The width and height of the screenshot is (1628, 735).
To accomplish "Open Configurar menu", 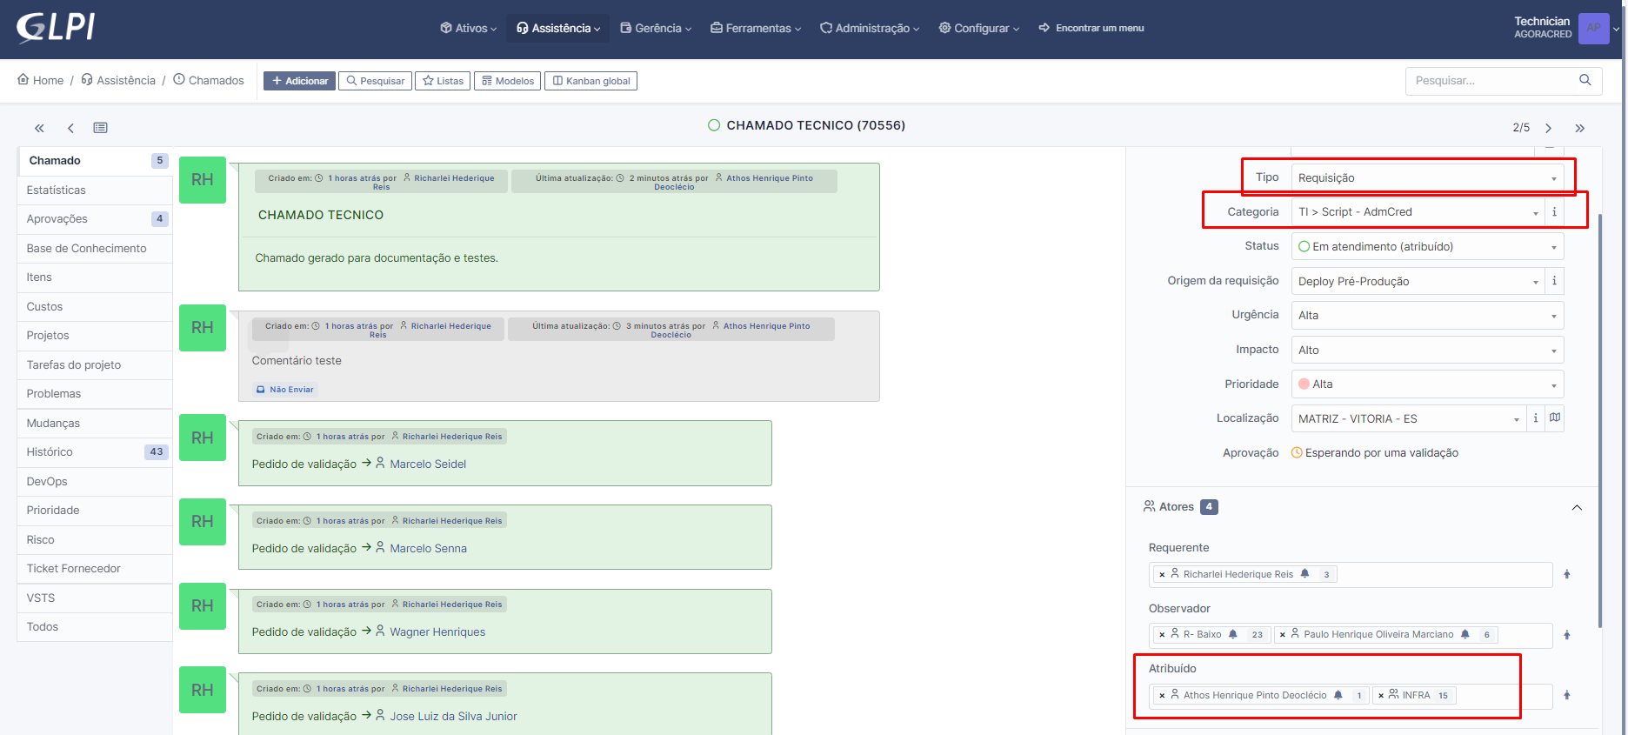I will coord(979,28).
